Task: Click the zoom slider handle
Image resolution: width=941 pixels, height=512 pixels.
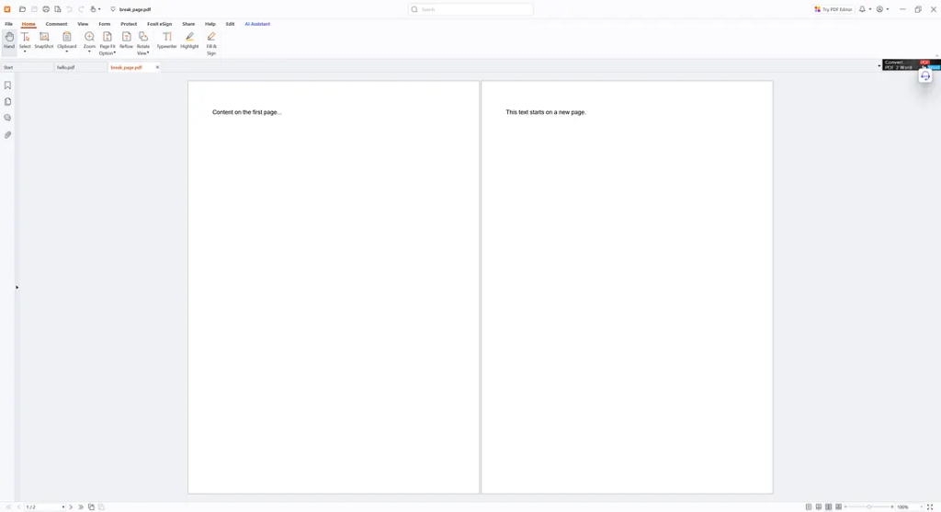Action: pyautogui.click(x=869, y=507)
